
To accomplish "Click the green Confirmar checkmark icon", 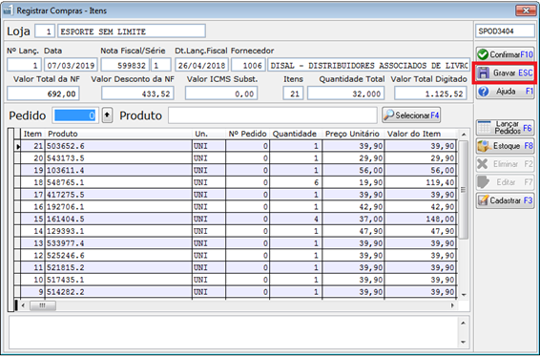I will pos(483,54).
